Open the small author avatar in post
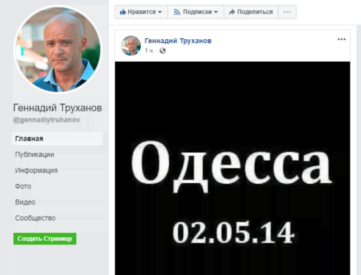 [x=131, y=46]
